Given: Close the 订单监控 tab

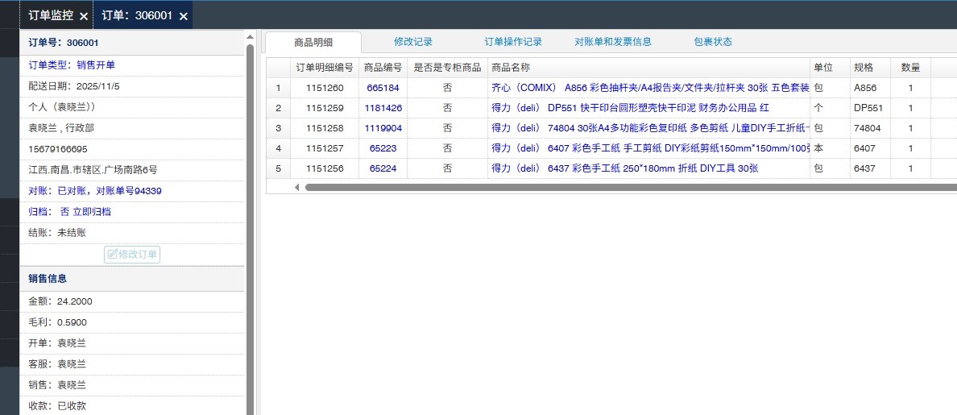Looking at the screenshot, I should click(x=84, y=16).
